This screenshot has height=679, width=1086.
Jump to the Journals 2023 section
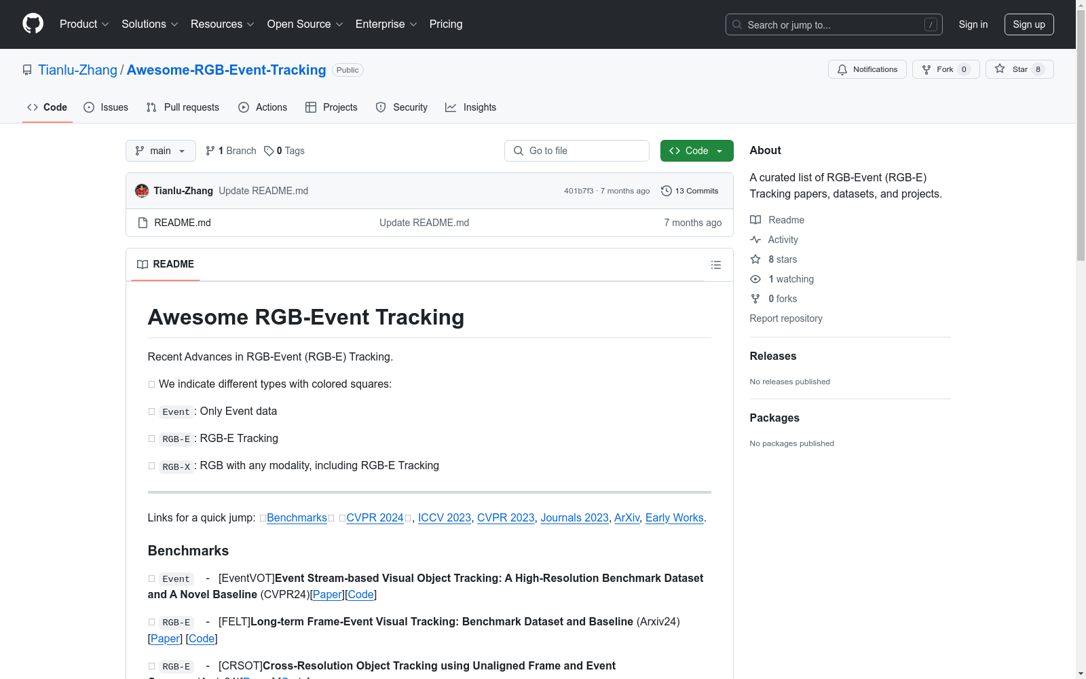coord(574,517)
